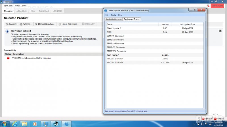Viewport: 227px width, 127px height.
Task: Open the Latest Selections list
Action: [x=68, y=24]
